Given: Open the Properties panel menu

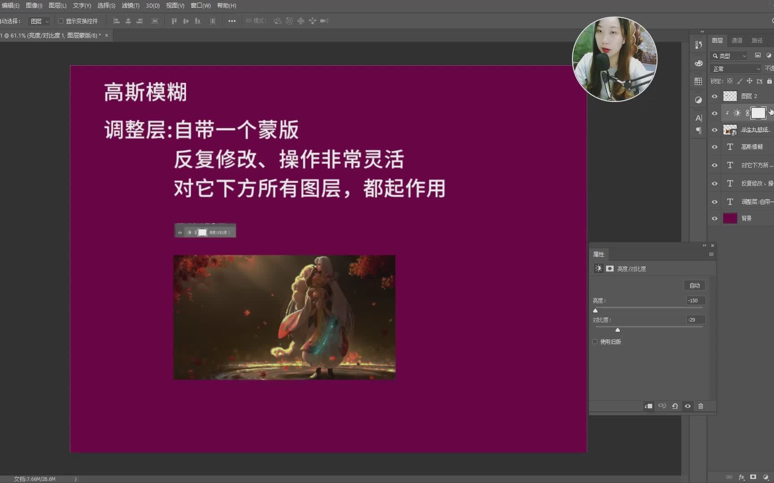Looking at the screenshot, I should click(711, 254).
